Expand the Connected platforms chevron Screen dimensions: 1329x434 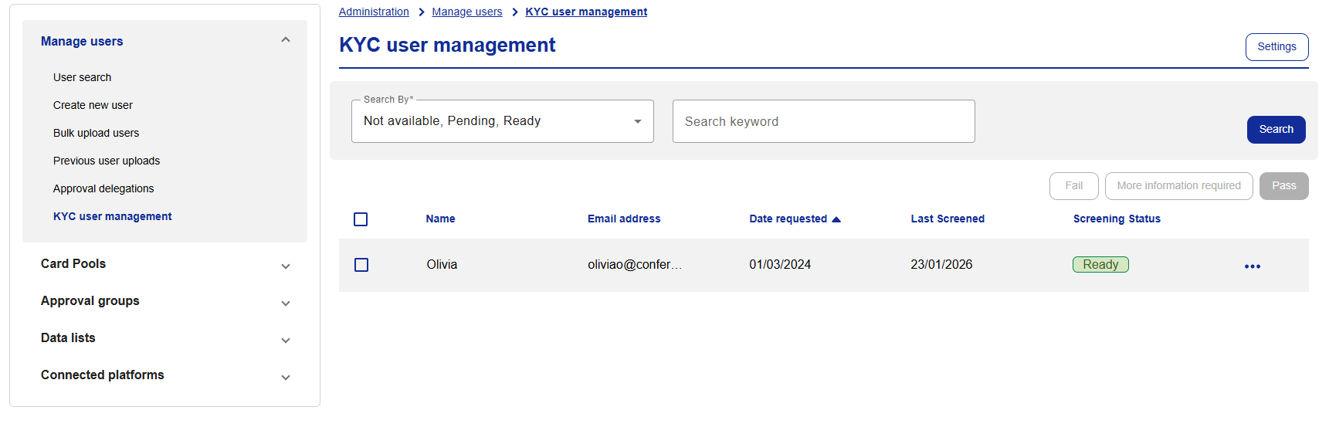[286, 377]
